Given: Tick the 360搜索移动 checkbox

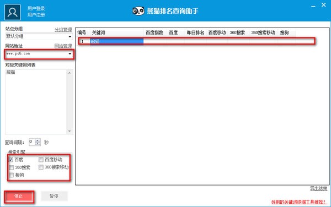Looking at the screenshot, I should tap(41, 167).
